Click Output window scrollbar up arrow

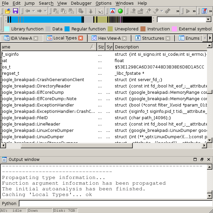click(209, 167)
